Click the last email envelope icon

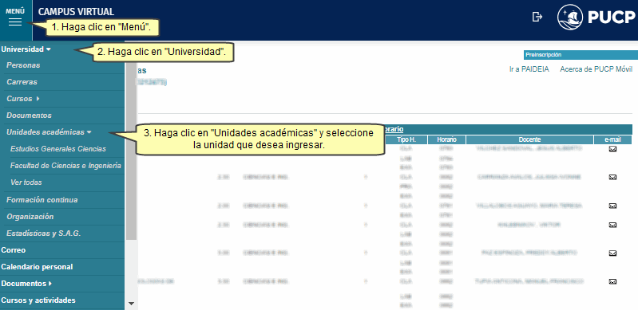[x=612, y=281]
